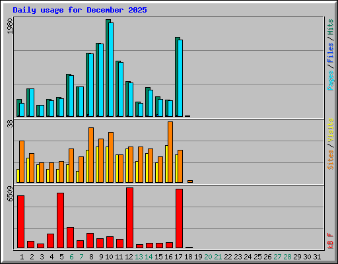Click the cyan hits bar for day 17
Viewport: 338px width, 264px height.
point(180,78)
